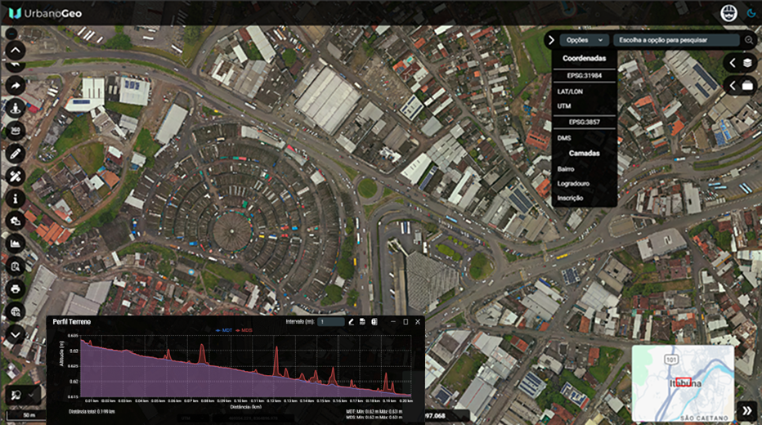762x425 pixels.
Task: Collapse the search bar with chevron
Action: coord(551,40)
